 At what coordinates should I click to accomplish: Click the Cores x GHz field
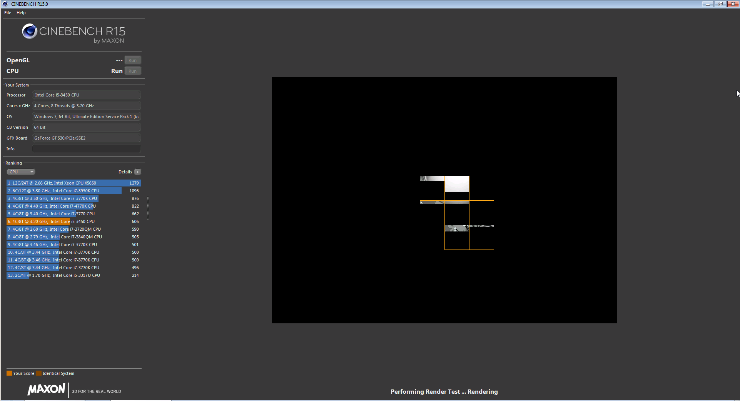point(87,106)
